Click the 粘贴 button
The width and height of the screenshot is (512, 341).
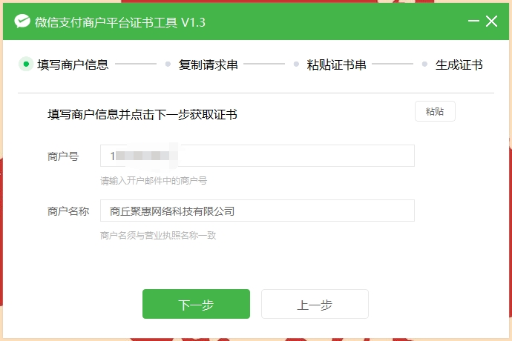(435, 111)
